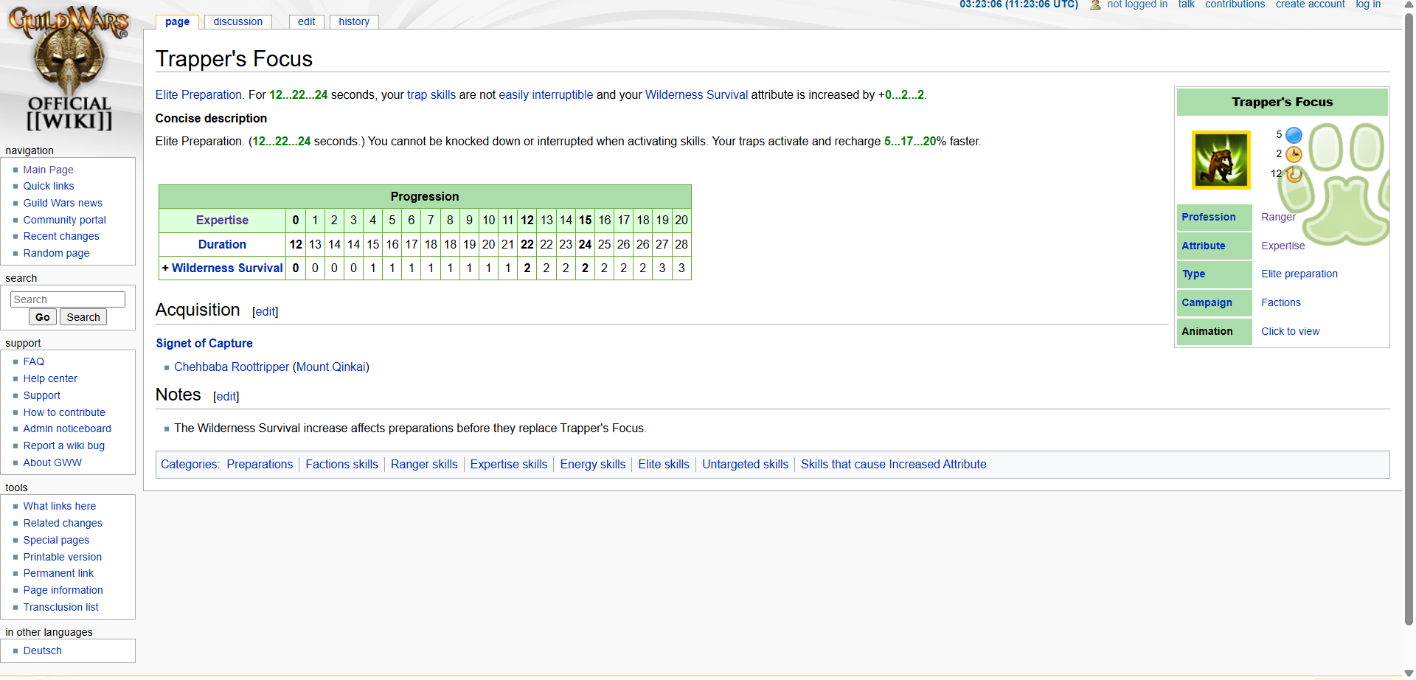Screen dimensions: 1416x680
Task: Open Community portal link
Action: coord(64,220)
